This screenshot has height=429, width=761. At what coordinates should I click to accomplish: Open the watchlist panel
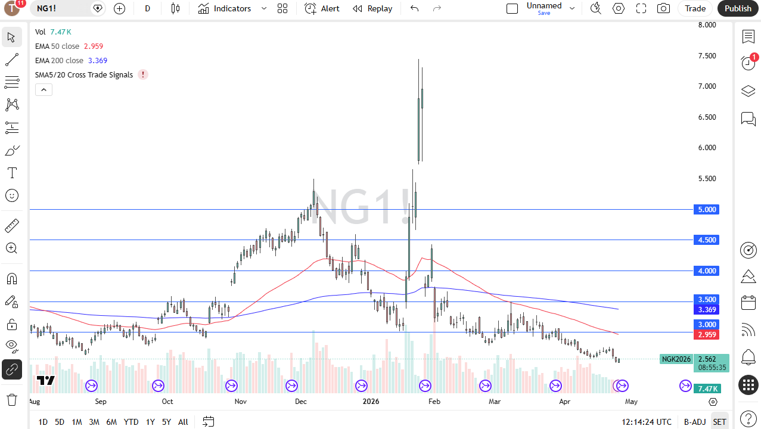pos(748,37)
